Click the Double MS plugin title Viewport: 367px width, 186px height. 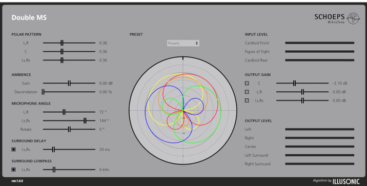coord(29,17)
